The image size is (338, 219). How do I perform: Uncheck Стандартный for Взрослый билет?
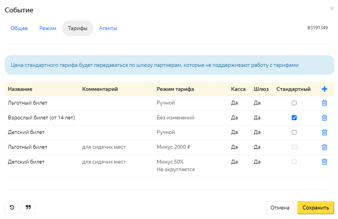click(x=294, y=118)
